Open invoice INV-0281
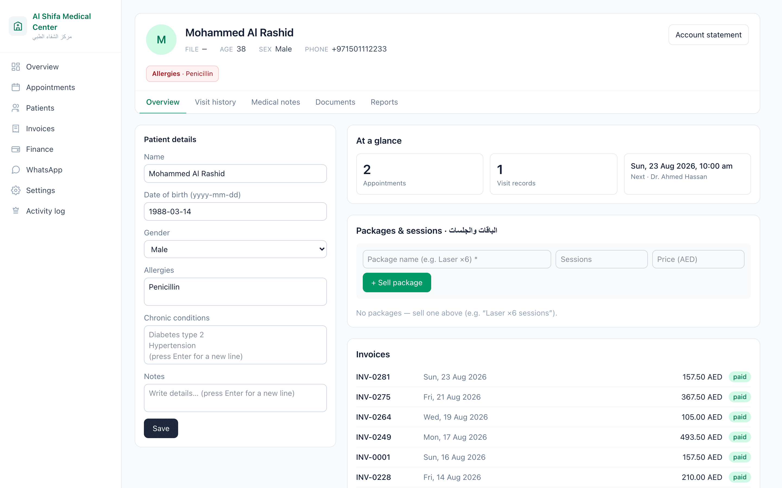Viewport: 782px width, 488px height. point(553,377)
